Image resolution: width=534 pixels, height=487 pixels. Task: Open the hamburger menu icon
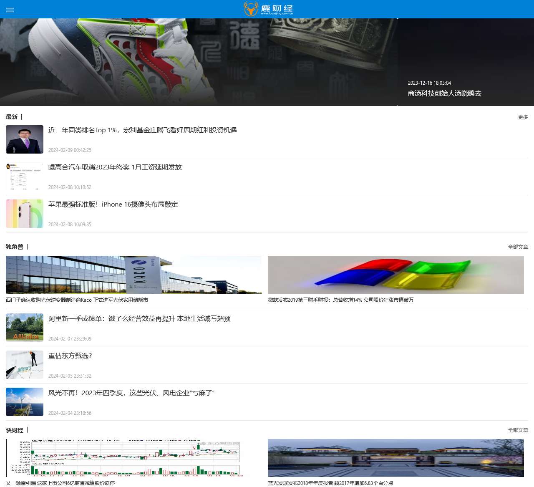point(10,10)
